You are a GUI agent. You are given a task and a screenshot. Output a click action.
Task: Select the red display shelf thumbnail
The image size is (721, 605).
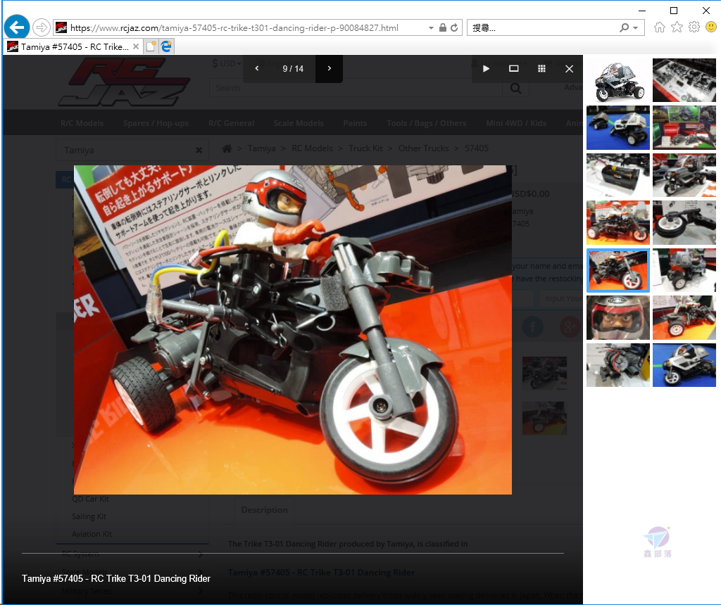pos(684,128)
